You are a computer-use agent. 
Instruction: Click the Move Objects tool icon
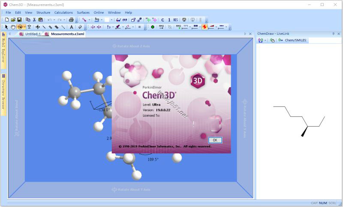coord(38,27)
